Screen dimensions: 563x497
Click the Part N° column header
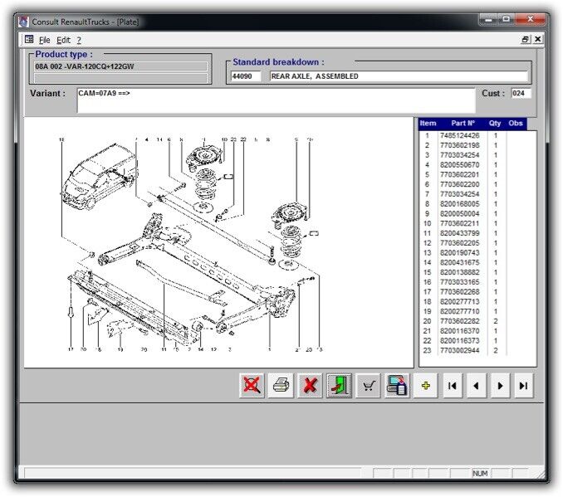click(463, 124)
